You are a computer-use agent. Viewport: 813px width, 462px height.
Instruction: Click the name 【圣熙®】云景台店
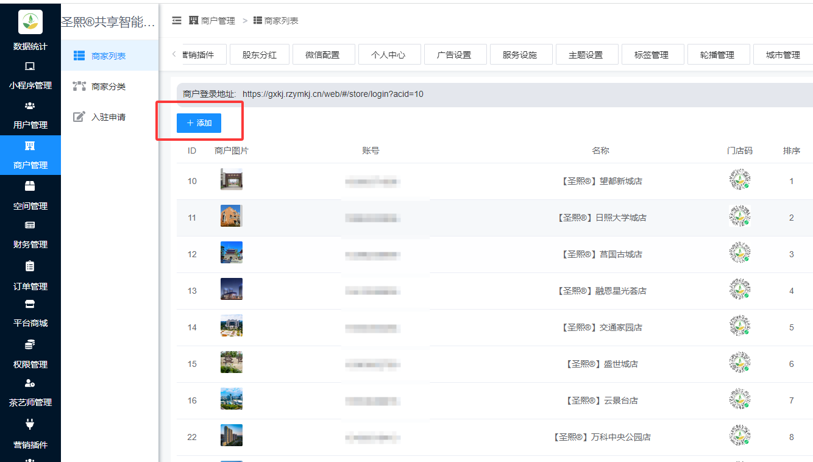tap(601, 400)
